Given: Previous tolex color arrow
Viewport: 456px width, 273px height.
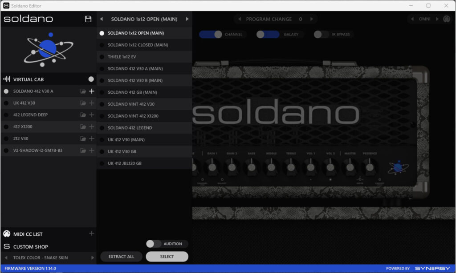Looking at the screenshot, I should click(x=6, y=257).
